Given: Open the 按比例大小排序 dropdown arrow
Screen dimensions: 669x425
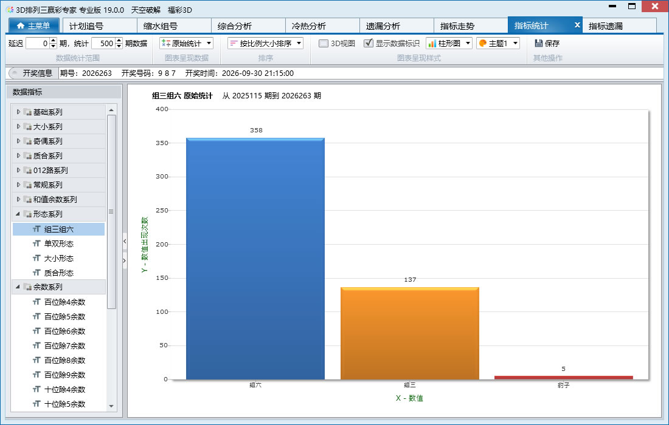Looking at the screenshot, I should point(299,44).
